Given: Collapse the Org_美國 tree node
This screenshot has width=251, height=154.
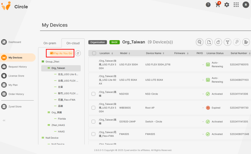Looking at the screenshot, I should click(x=49, y=112).
